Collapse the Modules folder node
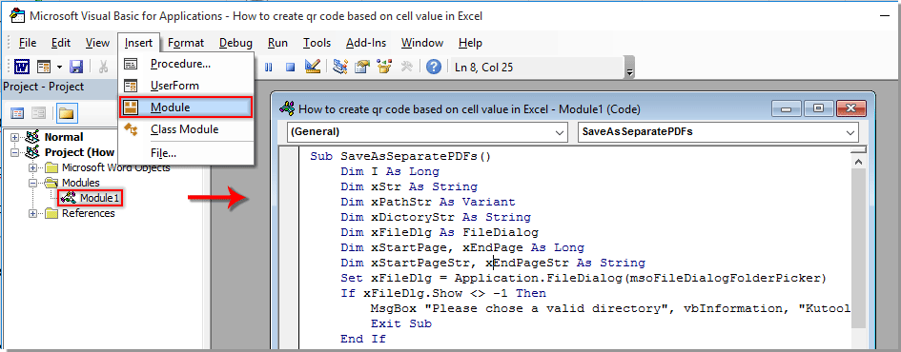Screen dimensions: 901x352 coord(33,183)
